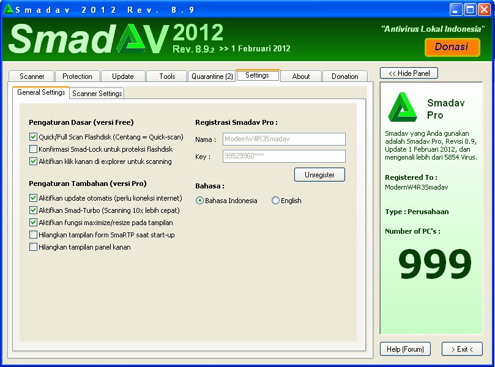The width and height of the screenshot is (495, 367).
Task: Minimize the Smadav window
Action: click(456, 9)
